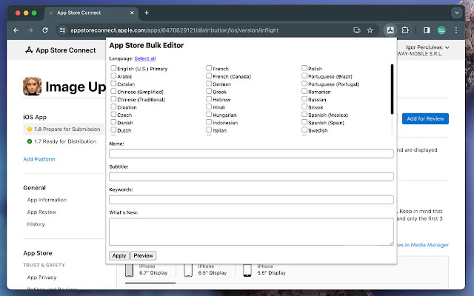The height and width of the screenshot is (296, 474).
Task: Open the App Store Bulk Editor extension icon
Action: click(x=390, y=30)
